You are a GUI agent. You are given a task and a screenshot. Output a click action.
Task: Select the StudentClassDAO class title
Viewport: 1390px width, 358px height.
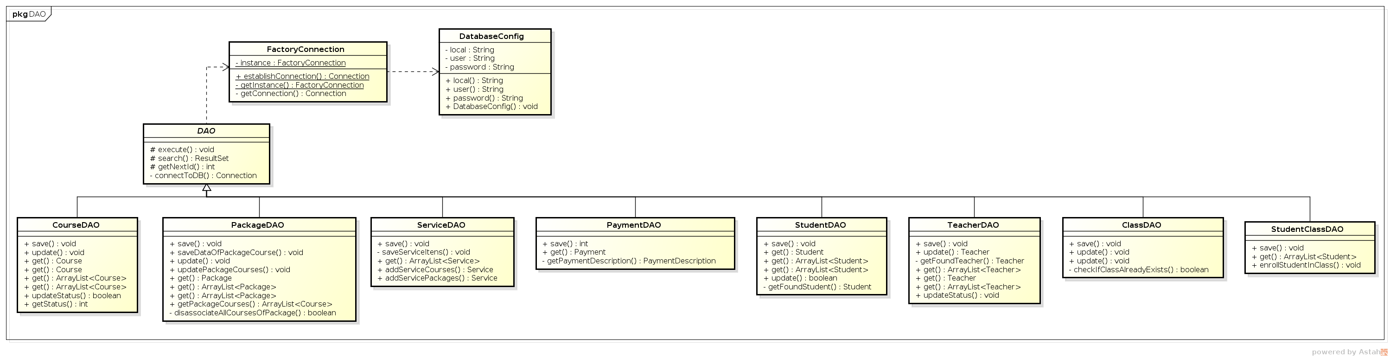point(1307,230)
